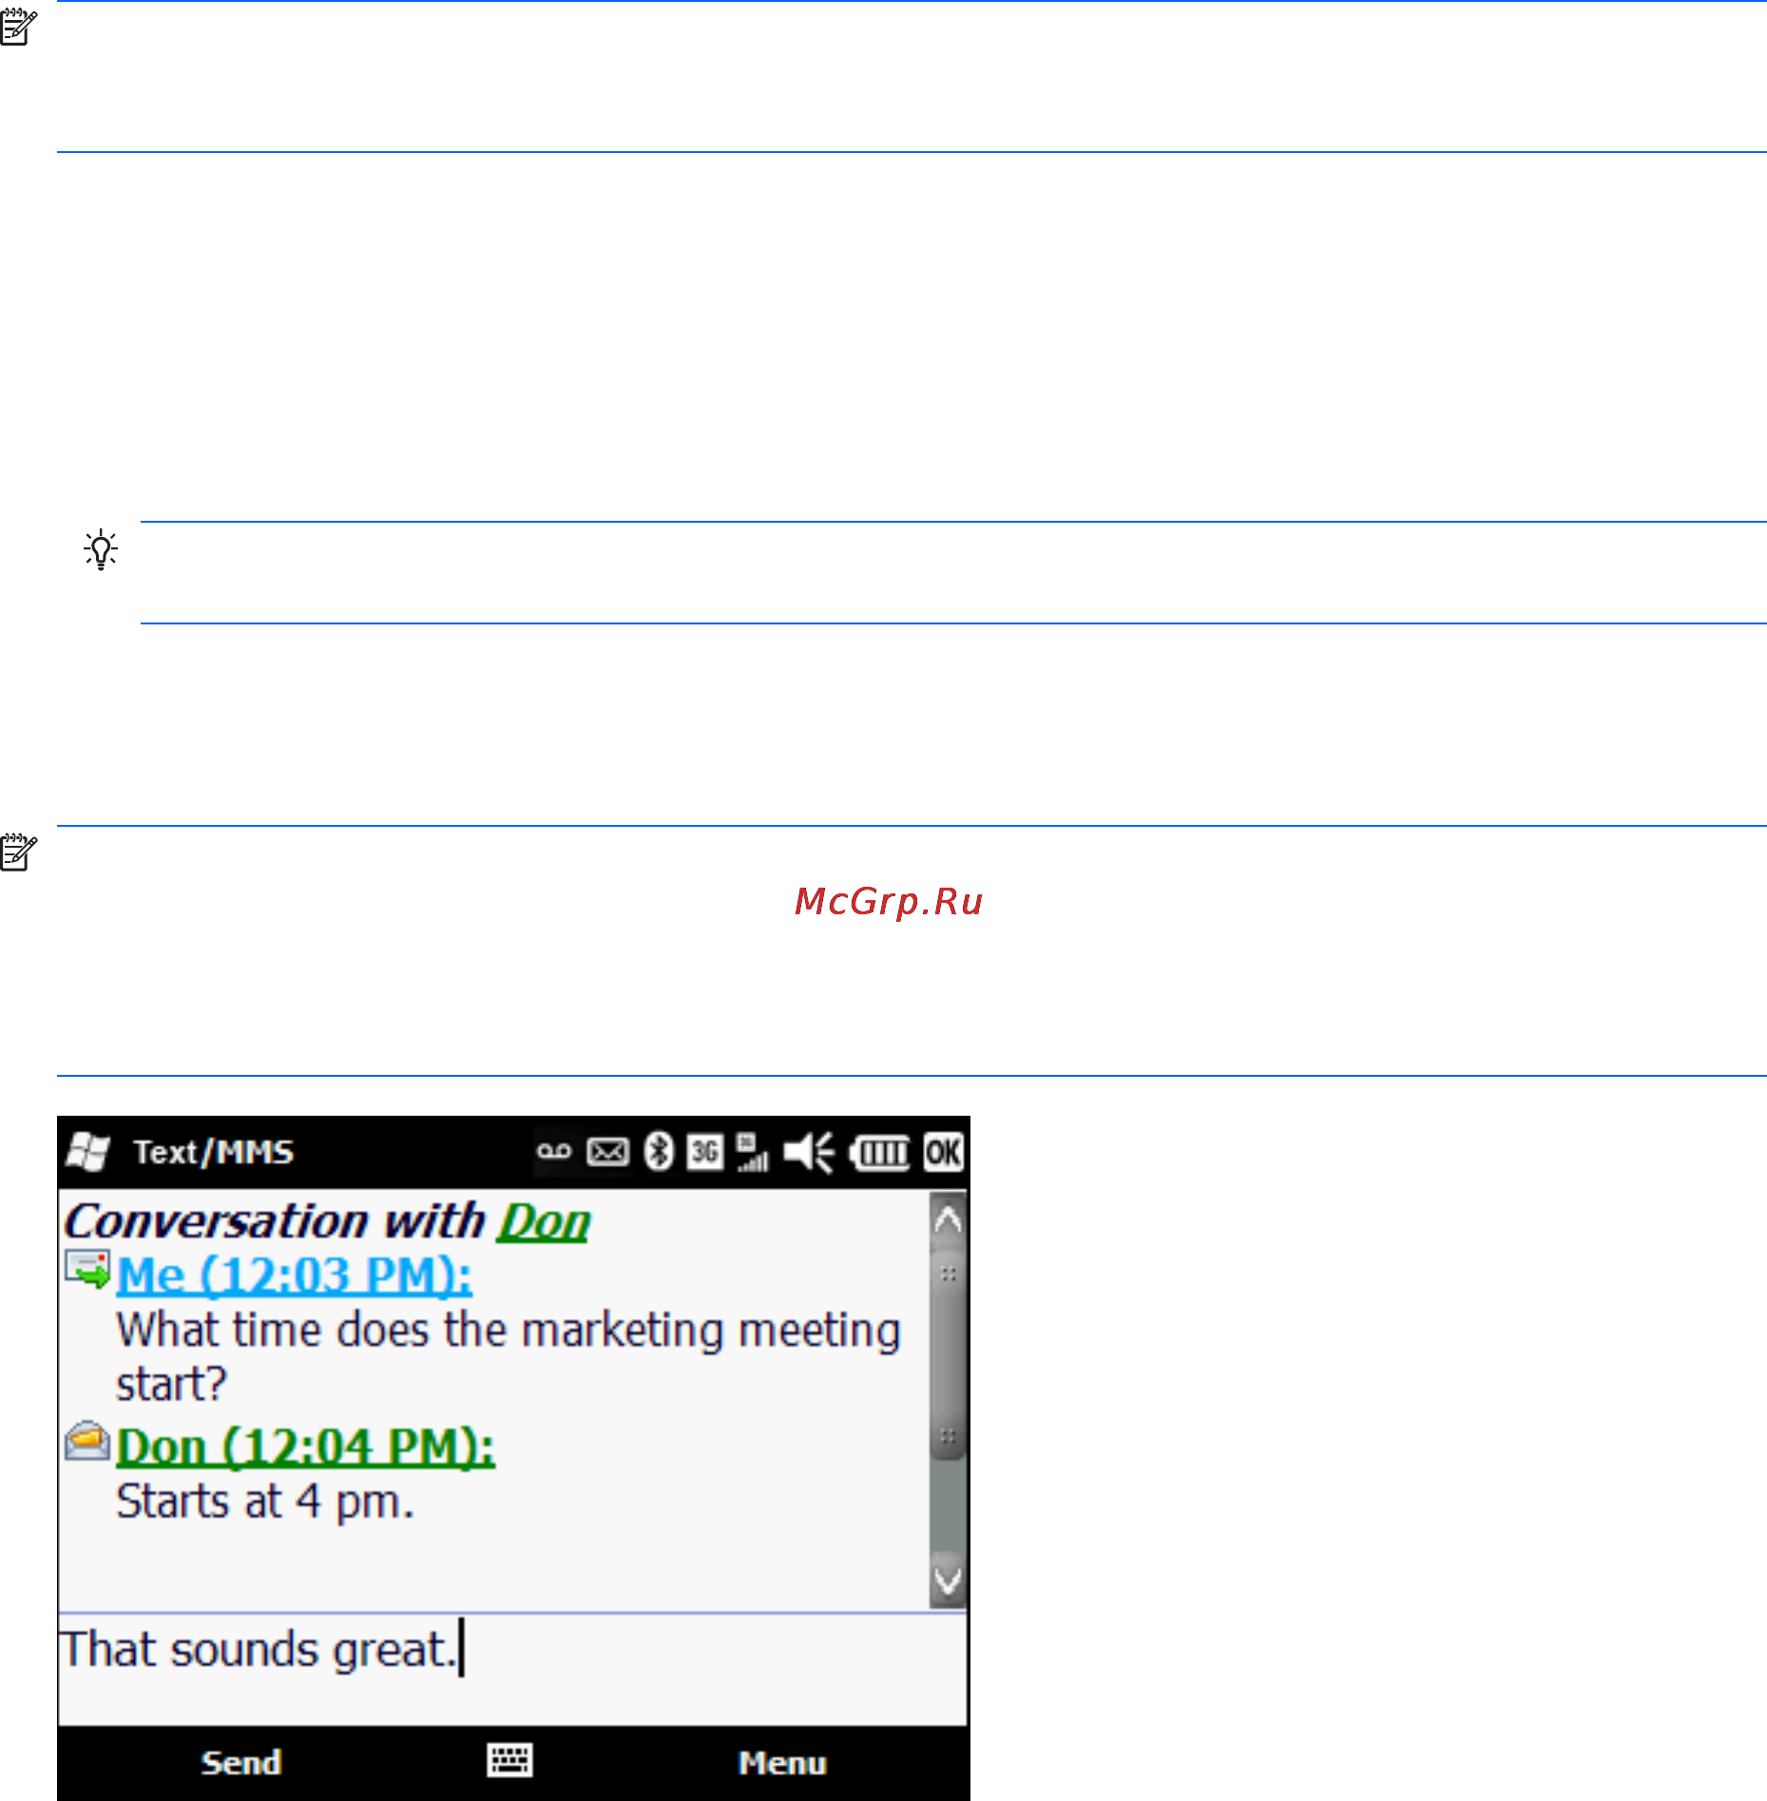Open the on-screen keyboard icon
The height and width of the screenshot is (1801, 1767).
coord(509,1760)
